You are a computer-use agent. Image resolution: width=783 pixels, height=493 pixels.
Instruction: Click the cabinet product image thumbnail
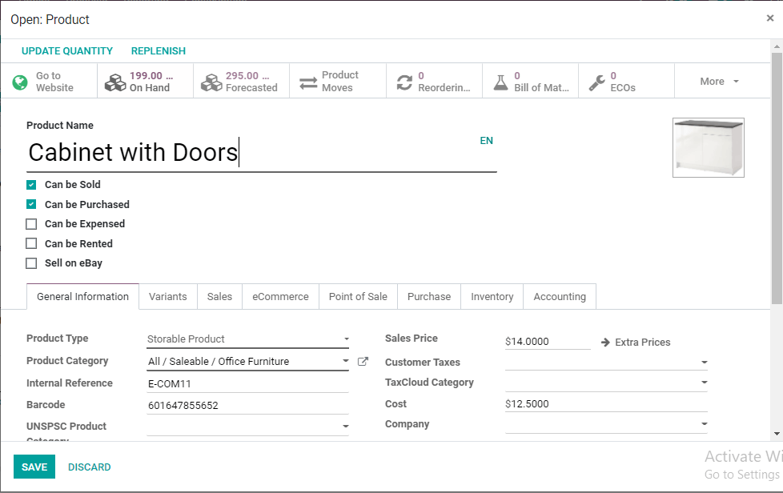(708, 148)
